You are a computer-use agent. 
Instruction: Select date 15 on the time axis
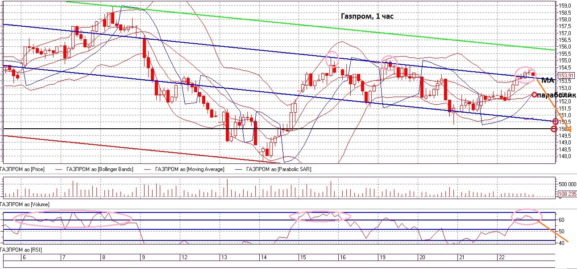coord(303,258)
